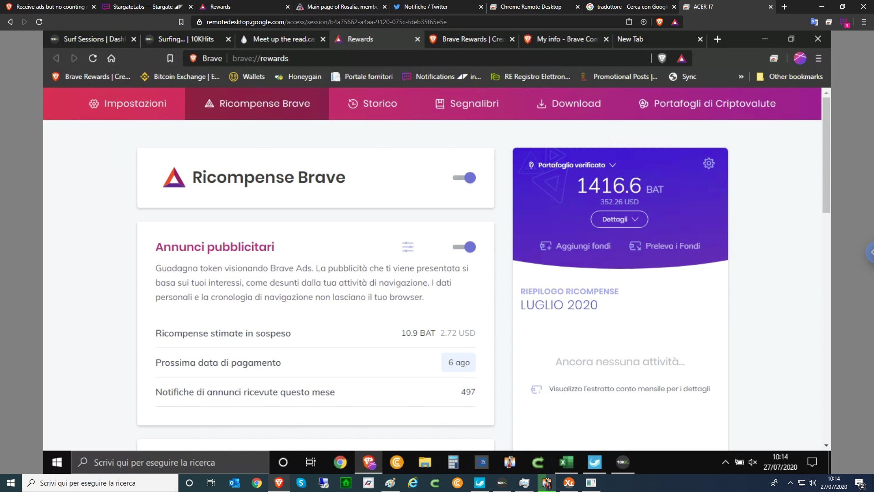Open Visualizza l'estratto conto mensile link
Viewport: 874px width, 492px height.
click(621, 389)
